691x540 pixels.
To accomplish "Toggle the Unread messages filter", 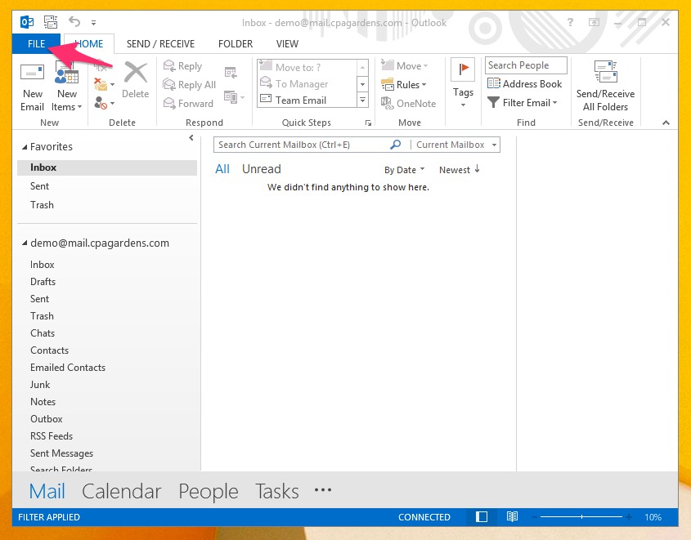I will (x=261, y=169).
